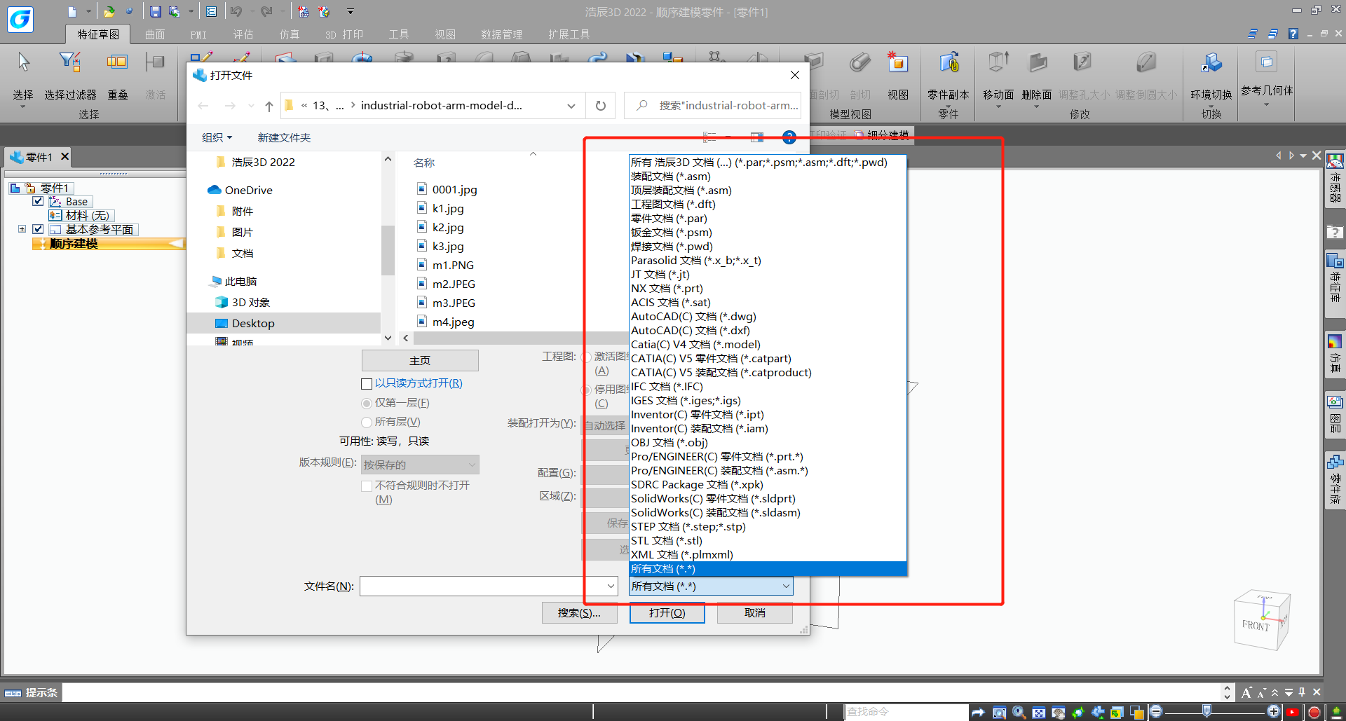Click the up one level arrow in dialog

click(x=269, y=106)
